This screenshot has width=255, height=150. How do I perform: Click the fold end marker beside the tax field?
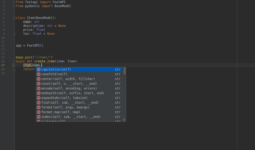coord(14,34)
